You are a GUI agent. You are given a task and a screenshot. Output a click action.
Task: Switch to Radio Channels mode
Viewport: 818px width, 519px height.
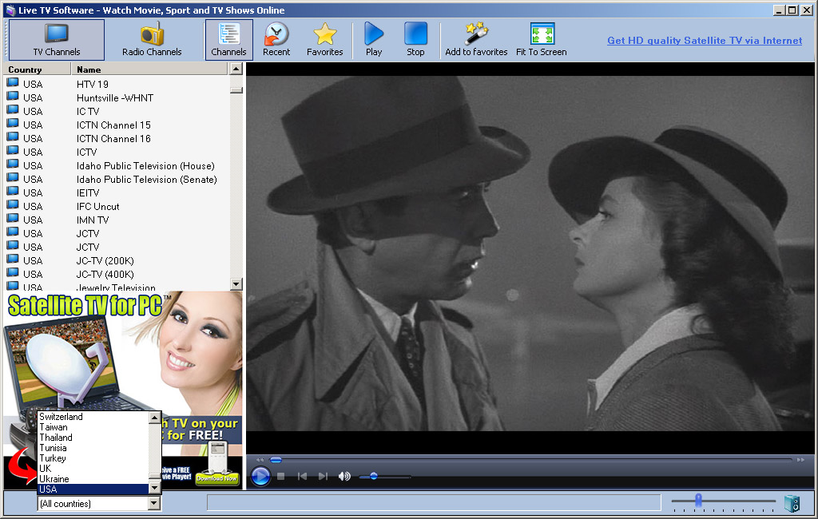(x=152, y=40)
